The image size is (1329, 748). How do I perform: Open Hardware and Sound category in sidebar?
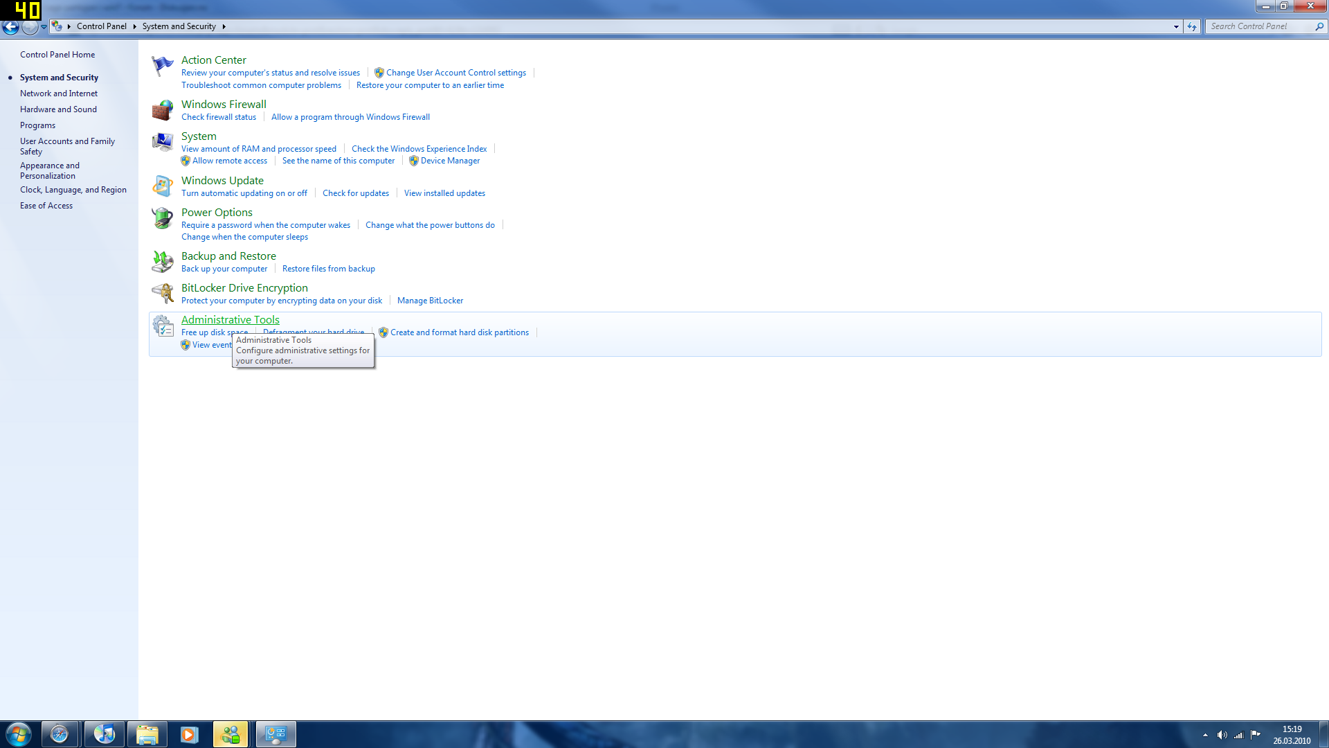58,109
